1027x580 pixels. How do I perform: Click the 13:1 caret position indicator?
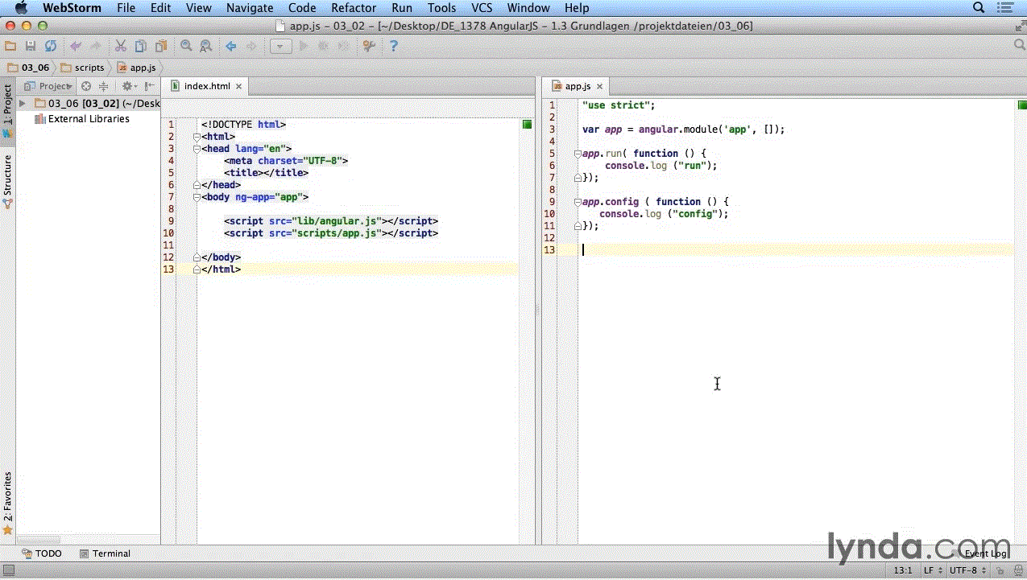coord(902,570)
